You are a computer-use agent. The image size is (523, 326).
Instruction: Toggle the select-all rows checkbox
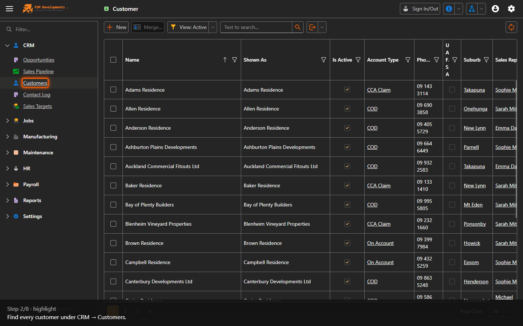(113, 60)
